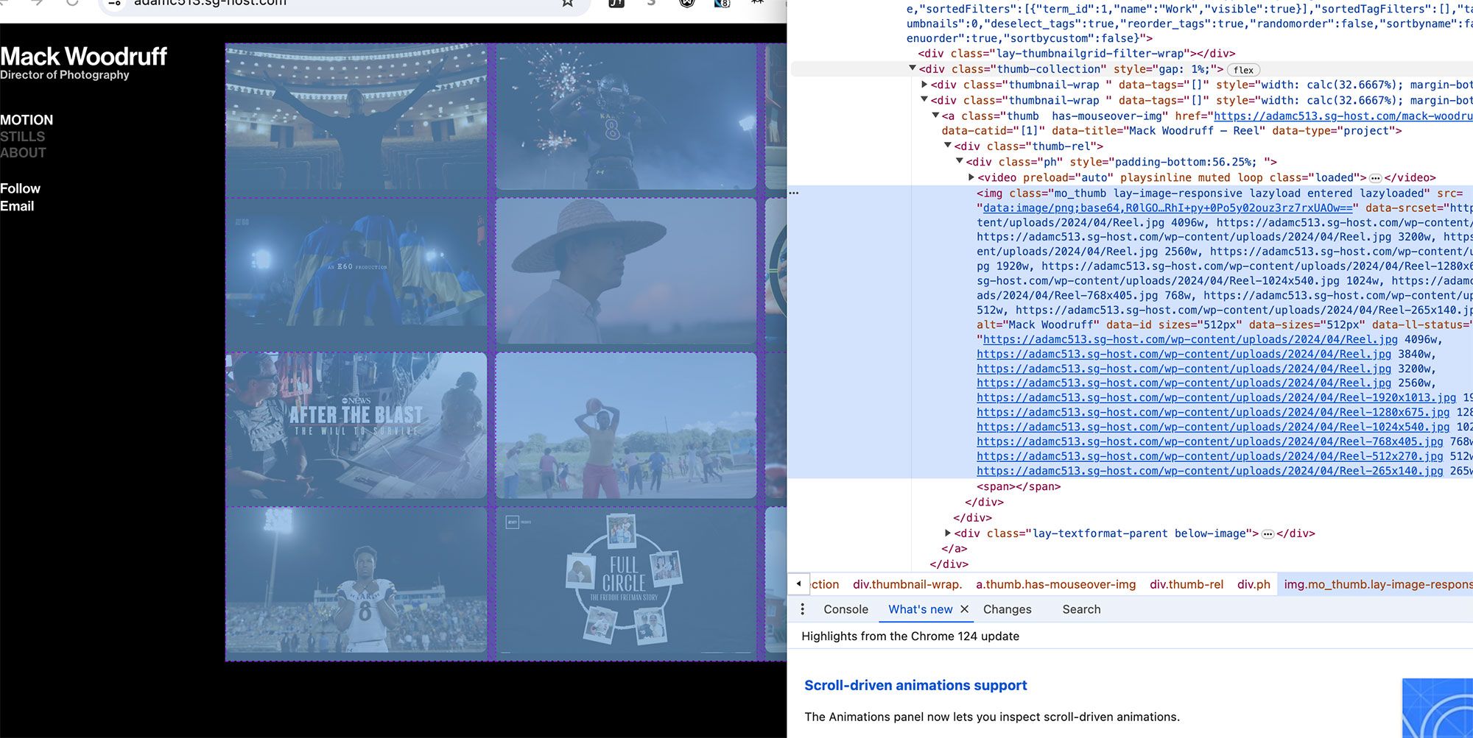
Task: Click the bookmark star in address bar
Action: [x=567, y=3]
